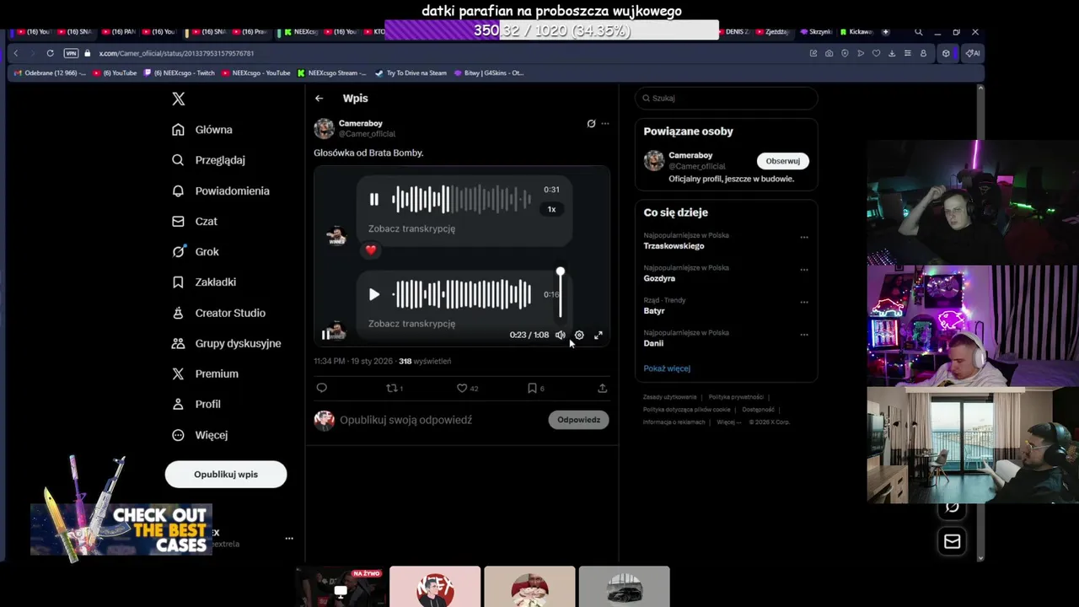Viewport: 1079px width, 607px height.
Task: Pause the video player
Action: [x=325, y=335]
